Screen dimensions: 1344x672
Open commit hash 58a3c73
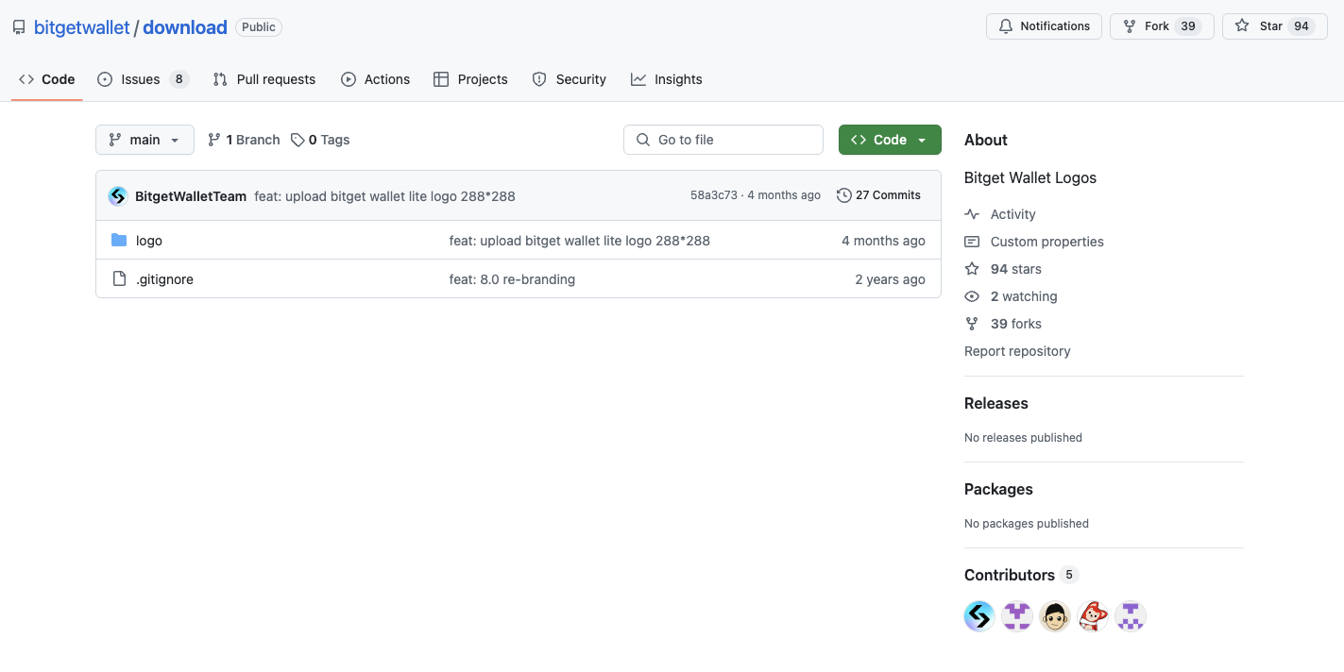(714, 195)
